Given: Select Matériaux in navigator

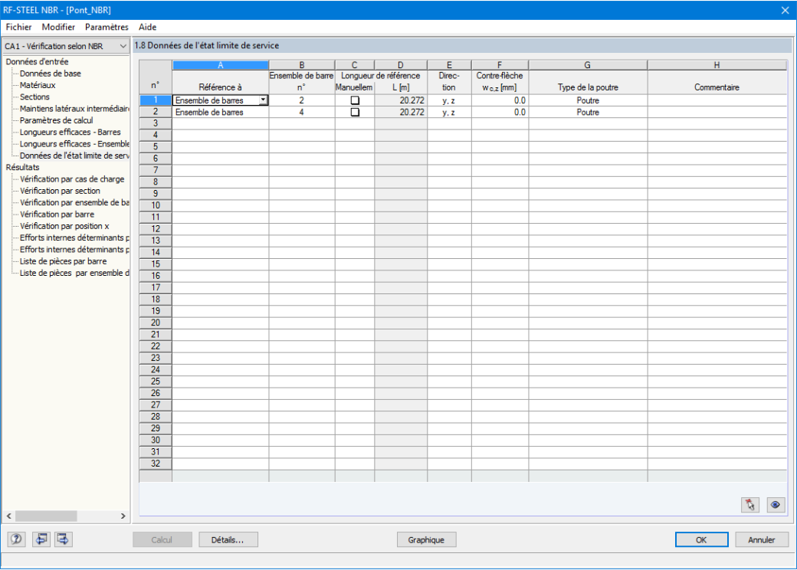Looking at the screenshot, I should pyautogui.click(x=38, y=85).
